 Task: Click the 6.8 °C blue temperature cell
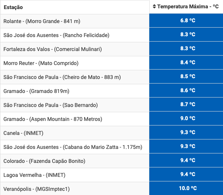pos(186,20)
